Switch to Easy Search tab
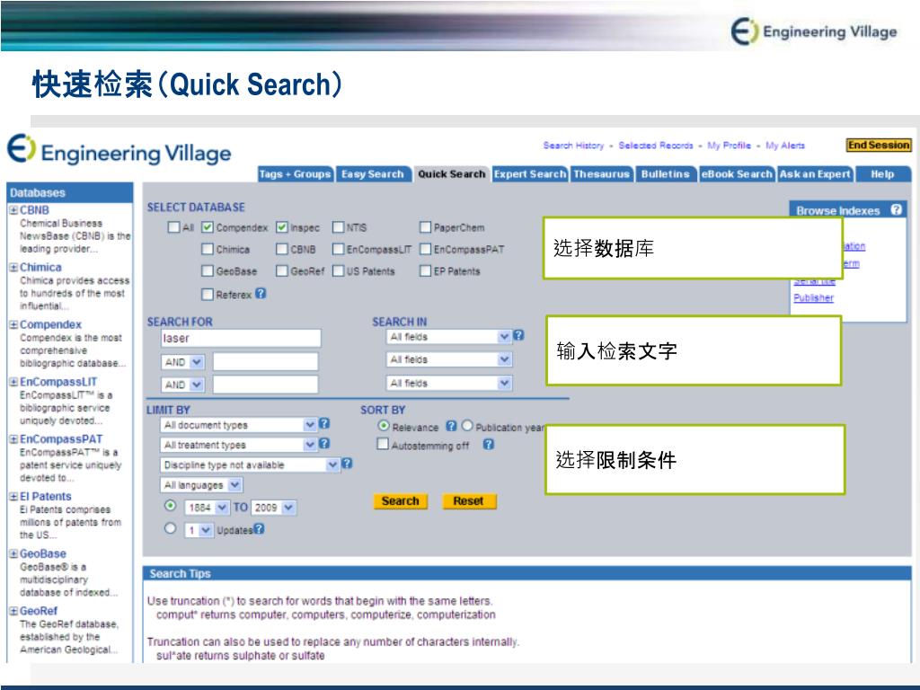The width and height of the screenshot is (920, 690). 373,174
